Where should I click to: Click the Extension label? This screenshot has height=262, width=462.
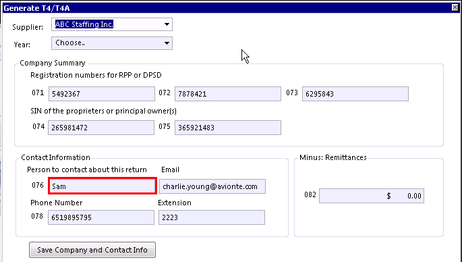click(x=175, y=203)
